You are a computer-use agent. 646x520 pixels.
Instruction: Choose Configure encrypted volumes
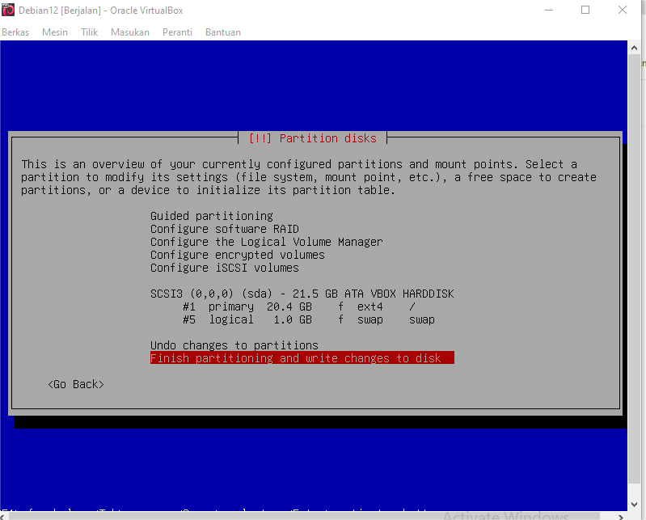(237, 255)
